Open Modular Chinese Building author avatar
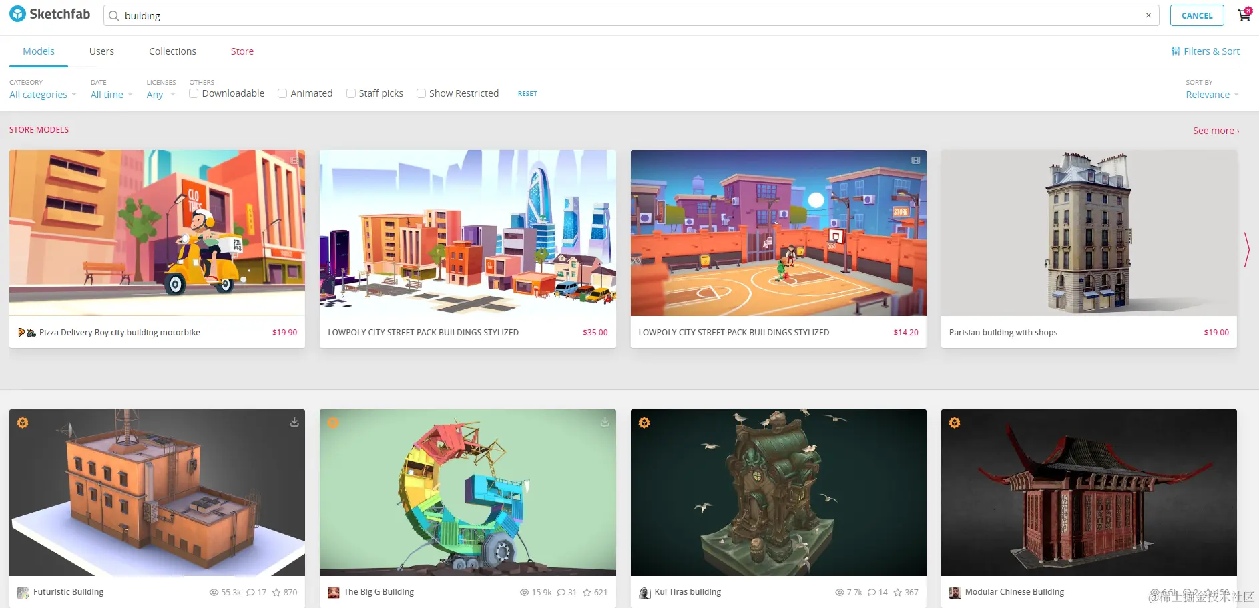Viewport: 1259px width, 608px height. (955, 593)
